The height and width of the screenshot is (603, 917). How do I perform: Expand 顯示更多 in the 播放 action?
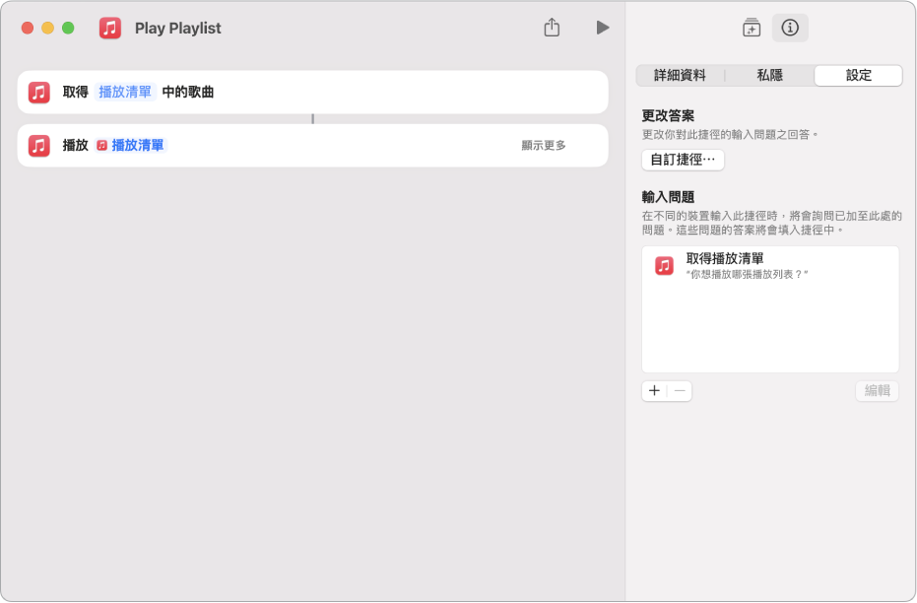pyautogui.click(x=544, y=145)
